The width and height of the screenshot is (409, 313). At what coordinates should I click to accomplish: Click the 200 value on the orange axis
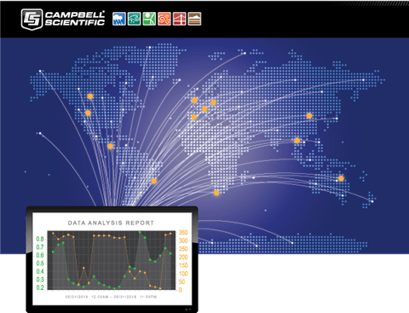tap(183, 257)
